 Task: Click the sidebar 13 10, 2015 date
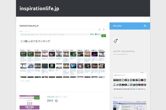click(118, 98)
